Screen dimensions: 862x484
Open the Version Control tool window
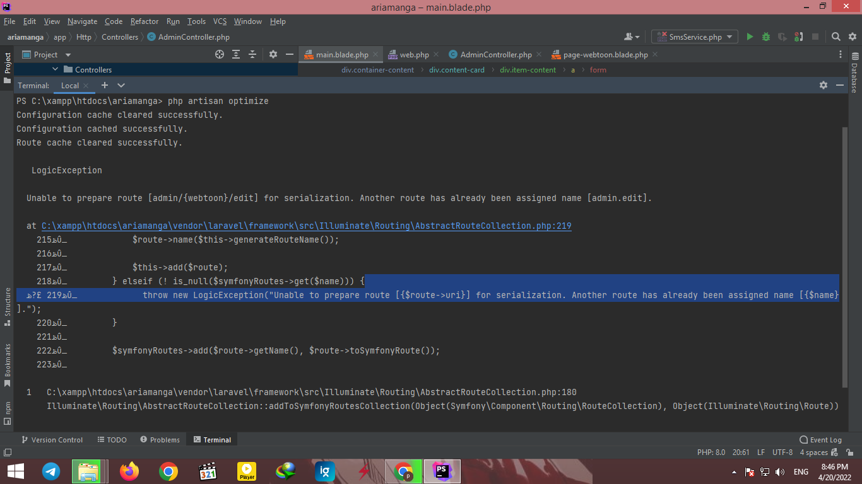tap(52, 440)
